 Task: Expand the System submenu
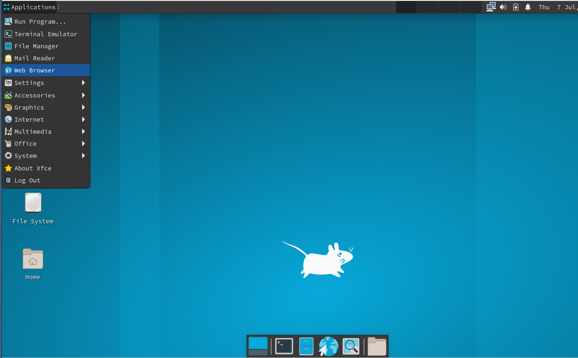[x=26, y=156]
